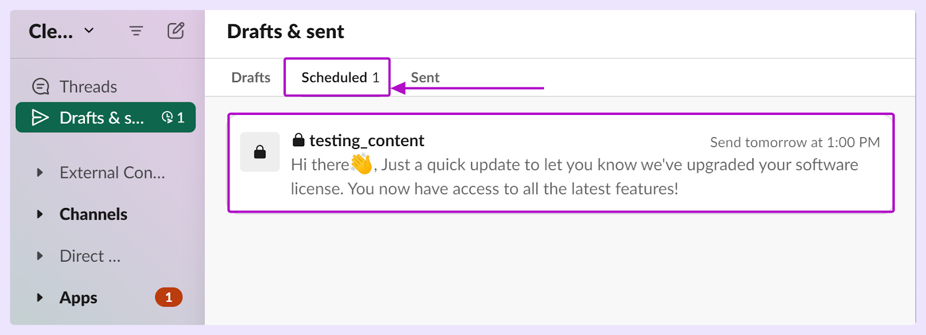This screenshot has height=335, width=926.
Task: Click the Threads speech bubble icon
Action: [x=41, y=87]
